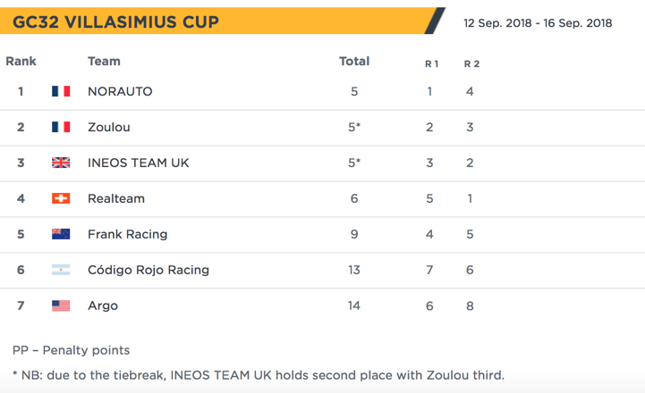This screenshot has width=645, height=393.
Task: Click the New Zealand flag for Frank Racing
Action: pyautogui.click(x=61, y=234)
